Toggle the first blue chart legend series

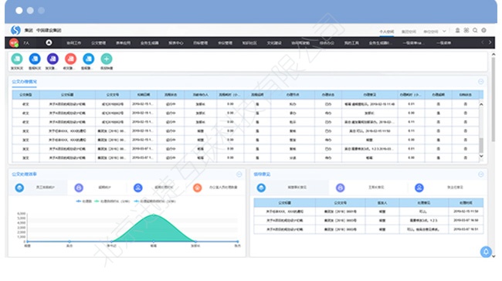pyautogui.click(x=84, y=201)
